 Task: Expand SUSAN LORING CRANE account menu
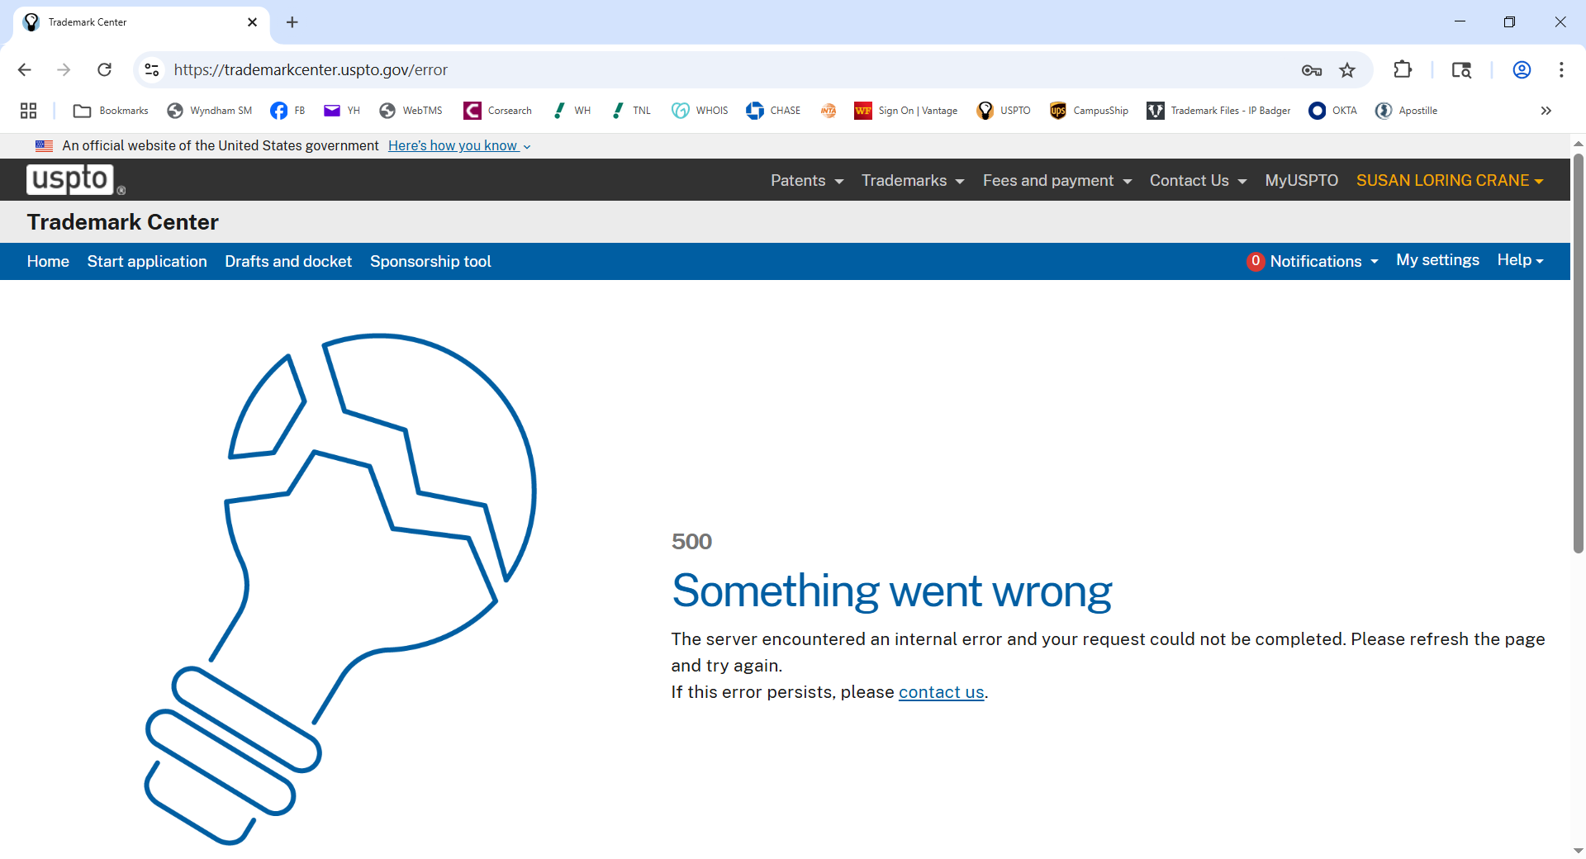click(x=1449, y=181)
